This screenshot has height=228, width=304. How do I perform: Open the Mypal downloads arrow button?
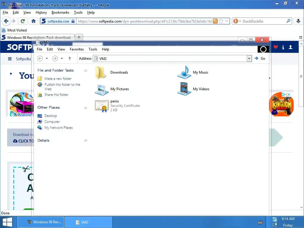coord(298,21)
